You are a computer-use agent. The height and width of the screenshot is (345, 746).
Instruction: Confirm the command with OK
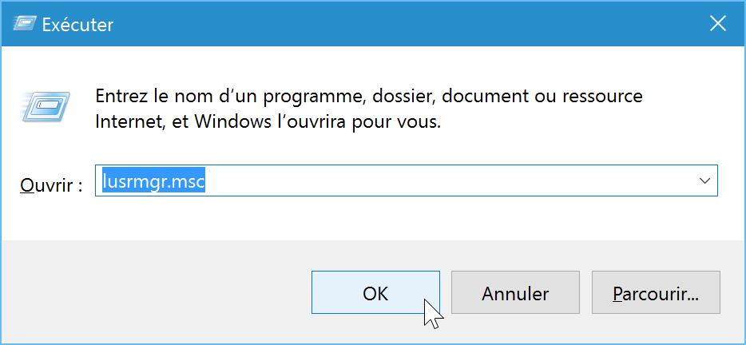(375, 292)
